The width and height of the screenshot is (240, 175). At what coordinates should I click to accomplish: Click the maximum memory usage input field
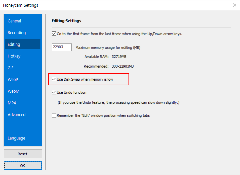[62, 47]
